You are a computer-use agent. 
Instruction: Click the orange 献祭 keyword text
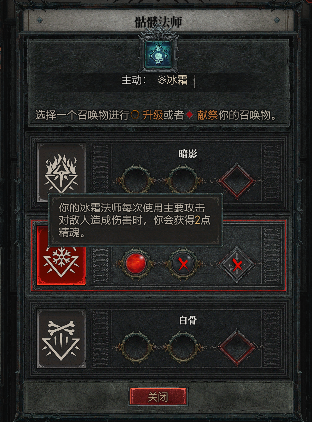click(x=207, y=115)
